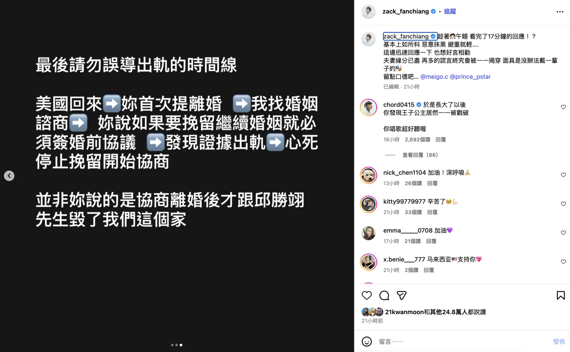Viewport: 570px width, 352px height.
Task: Save post with the bookmark icon
Action: [560, 295]
